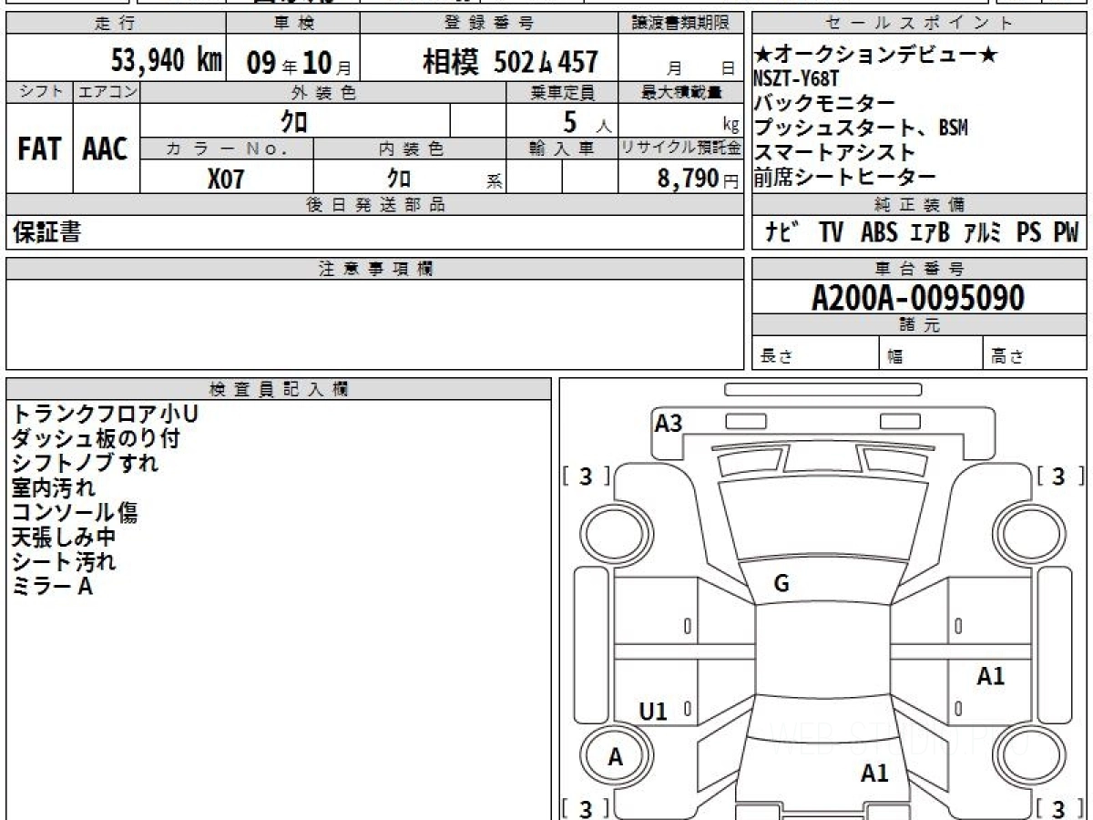Click inspector note 天張しみ中

tap(64, 537)
